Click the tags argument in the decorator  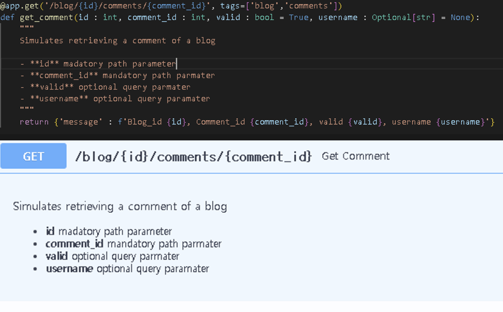click(x=230, y=6)
